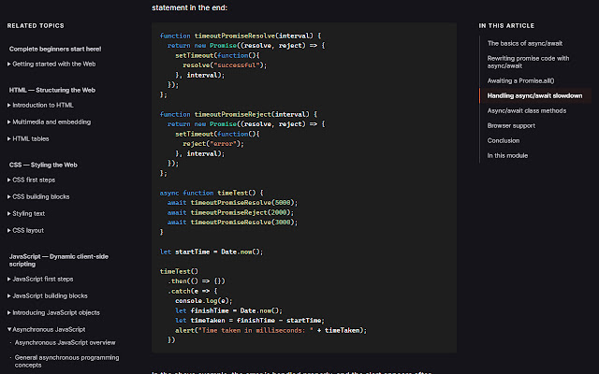Click let finishTime = Date.now(); line
The image size is (599, 374).
[228, 311]
